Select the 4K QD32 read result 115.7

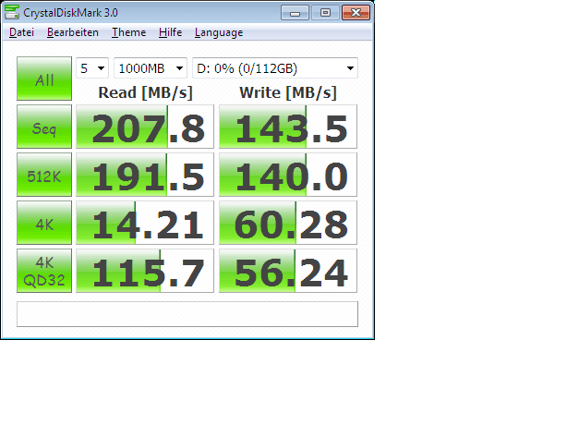tap(145, 271)
